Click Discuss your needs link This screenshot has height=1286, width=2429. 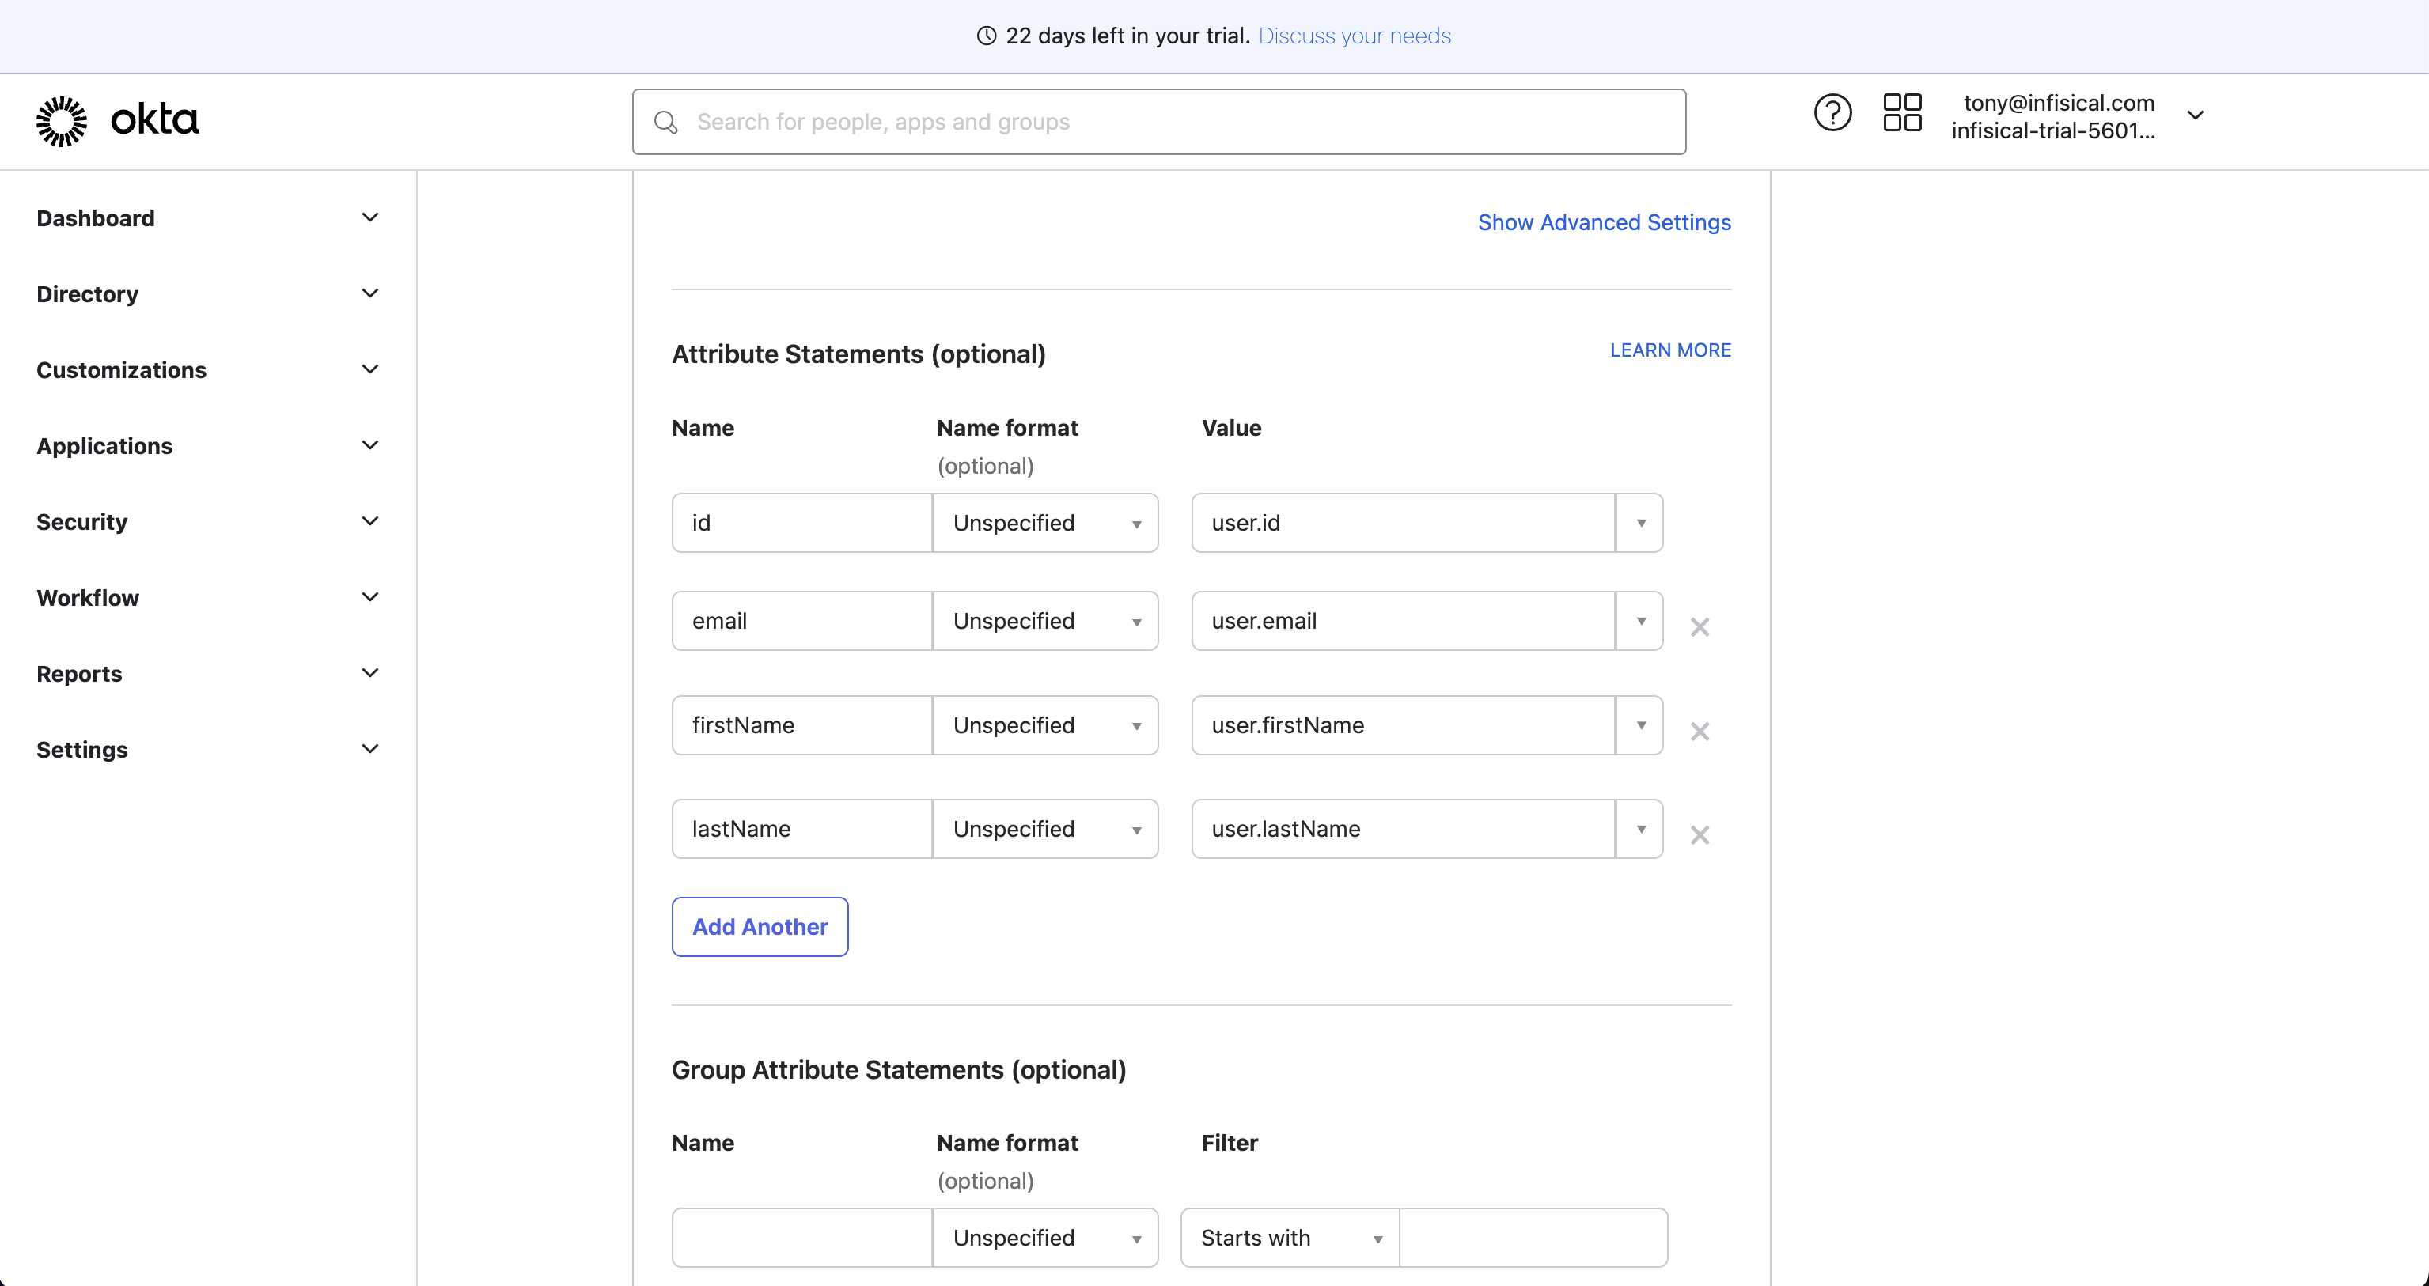pos(1354,36)
